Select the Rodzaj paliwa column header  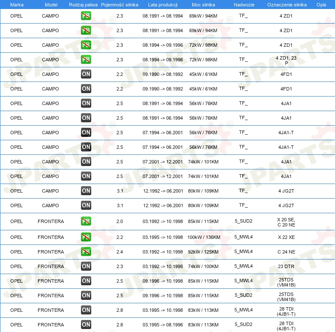click(x=83, y=5)
